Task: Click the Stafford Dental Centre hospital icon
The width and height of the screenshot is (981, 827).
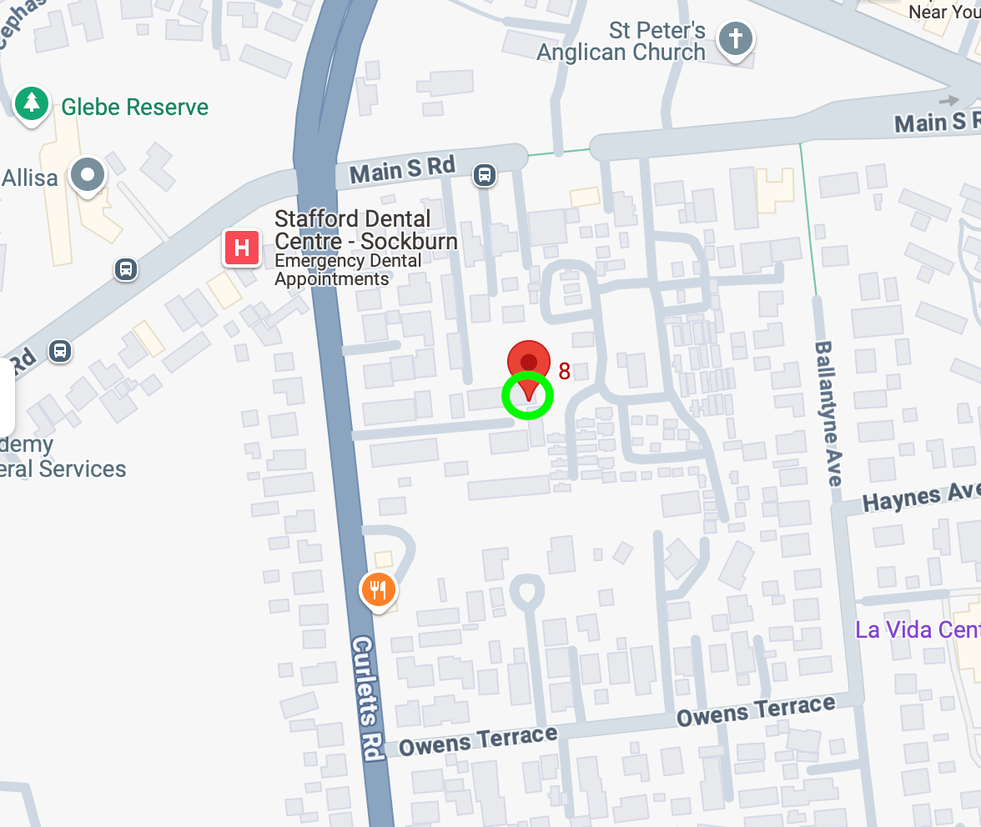Action: click(x=242, y=248)
